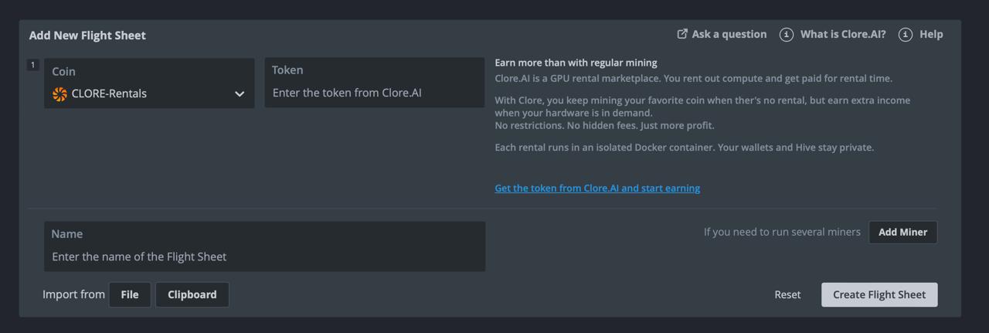Focus the Token input field
The image size is (989, 333).
coord(375,93)
